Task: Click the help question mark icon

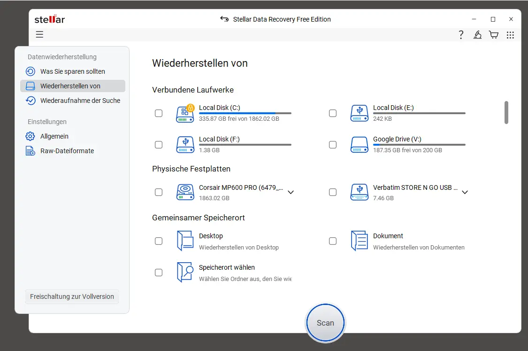Action: (x=461, y=35)
